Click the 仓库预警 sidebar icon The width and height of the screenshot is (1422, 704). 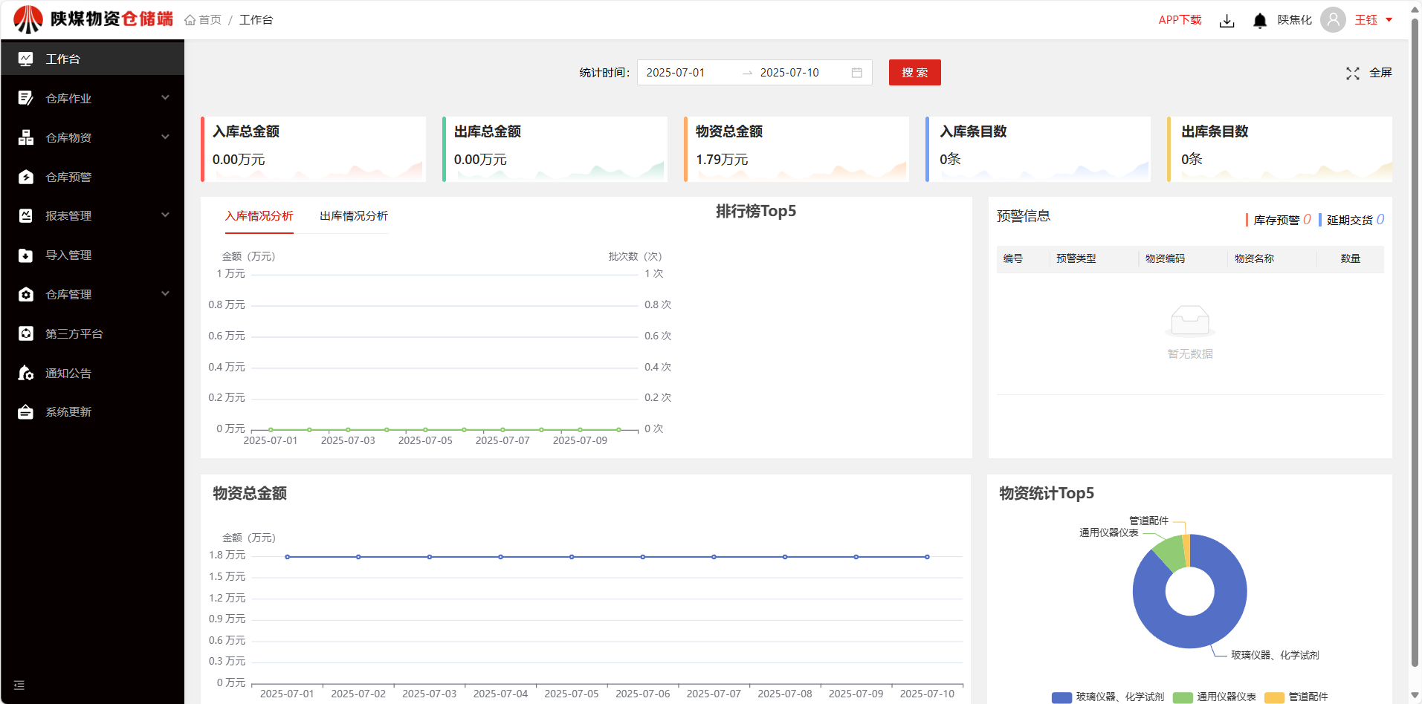25,177
